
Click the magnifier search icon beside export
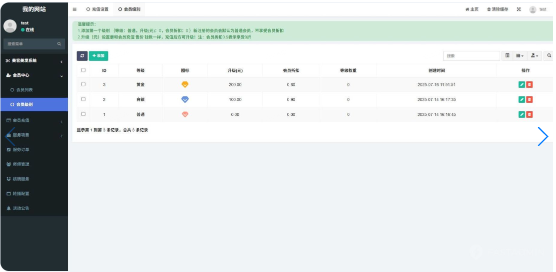[550, 56]
